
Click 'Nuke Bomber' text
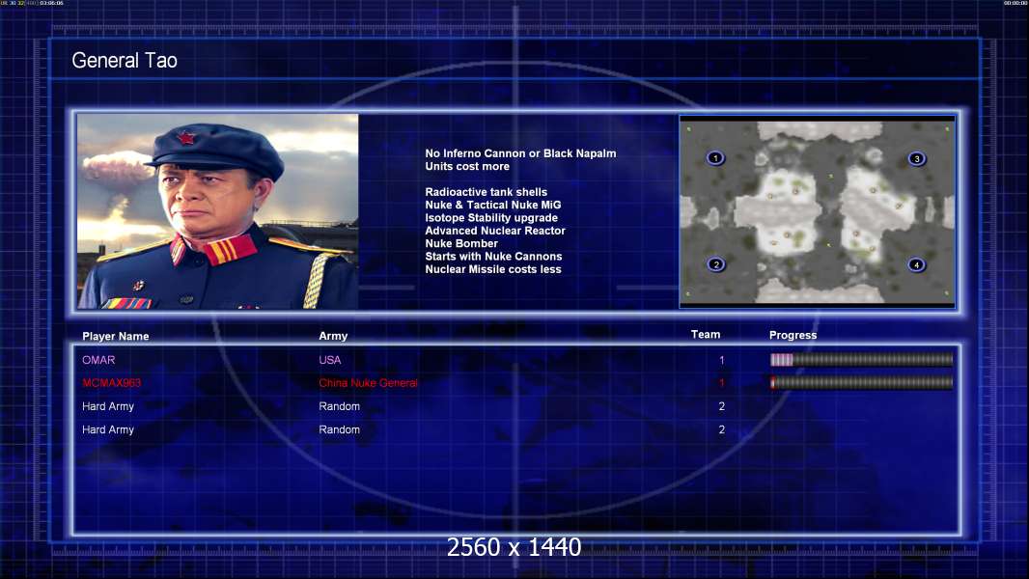pos(461,243)
